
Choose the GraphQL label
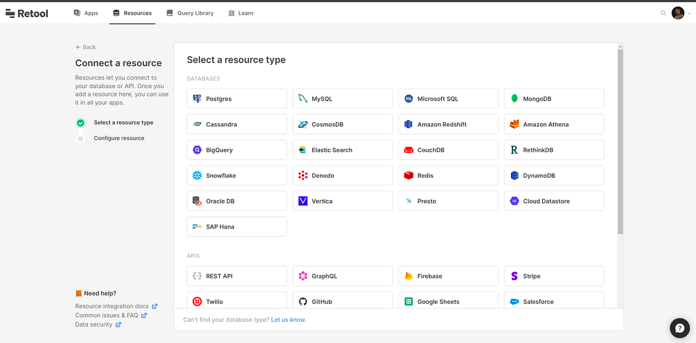(324, 276)
